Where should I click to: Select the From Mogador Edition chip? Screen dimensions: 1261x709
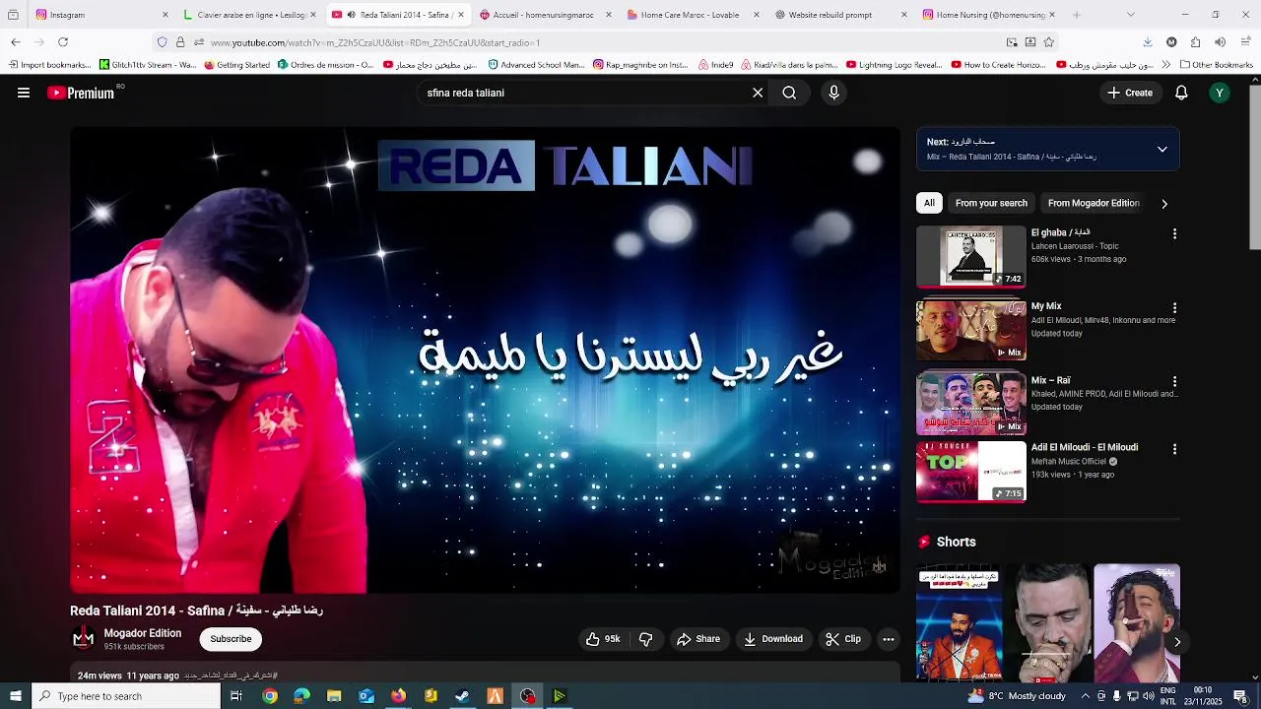coord(1094,203)
